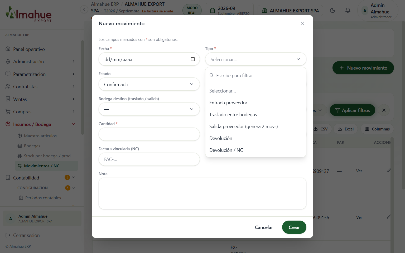Export table with Excel button
This screenshot has height=253, width=405.
(x=345, y=129)
